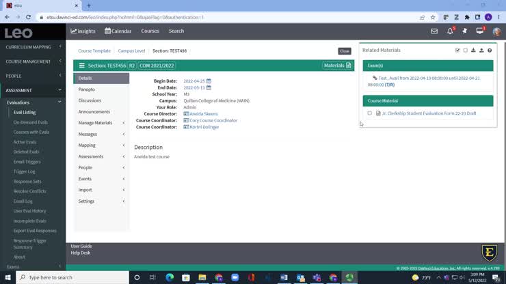
Task: Open Outlook from taskbar
Action: (300, 278)
